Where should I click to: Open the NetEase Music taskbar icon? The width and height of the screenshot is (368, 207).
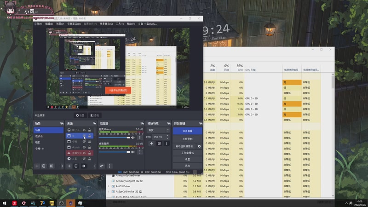coord(14,203)
